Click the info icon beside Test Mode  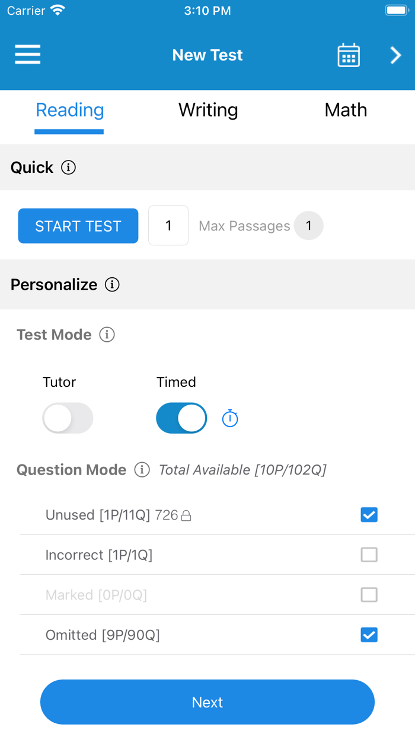pos(107,335)
